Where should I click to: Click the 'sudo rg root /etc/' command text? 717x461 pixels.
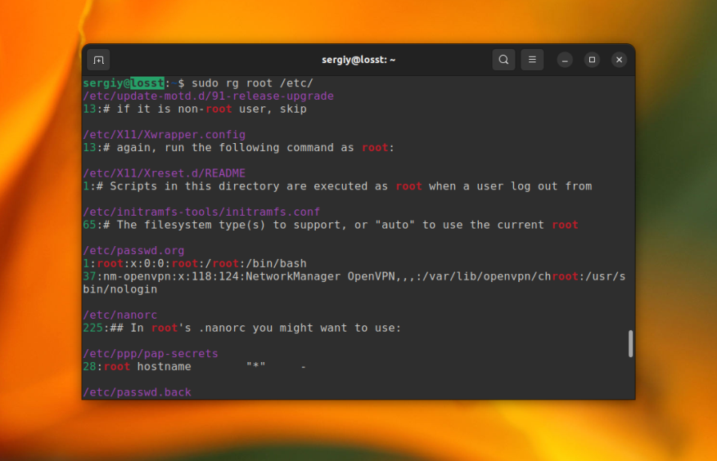point(252,83)
